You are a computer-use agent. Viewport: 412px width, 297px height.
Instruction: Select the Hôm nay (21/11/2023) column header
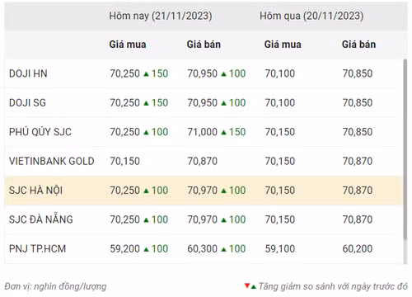click(x=161, y=16)
